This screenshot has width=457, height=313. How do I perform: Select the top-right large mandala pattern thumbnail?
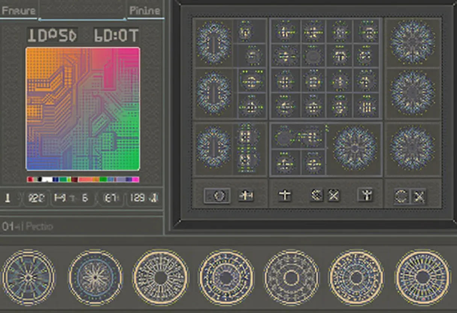click(x=413, y=41)
